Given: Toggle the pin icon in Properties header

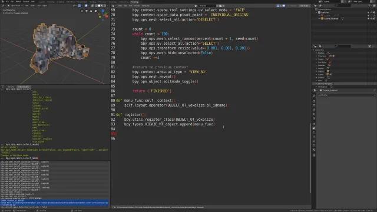Looking at the screenshot, I should [x=375, y=90].
